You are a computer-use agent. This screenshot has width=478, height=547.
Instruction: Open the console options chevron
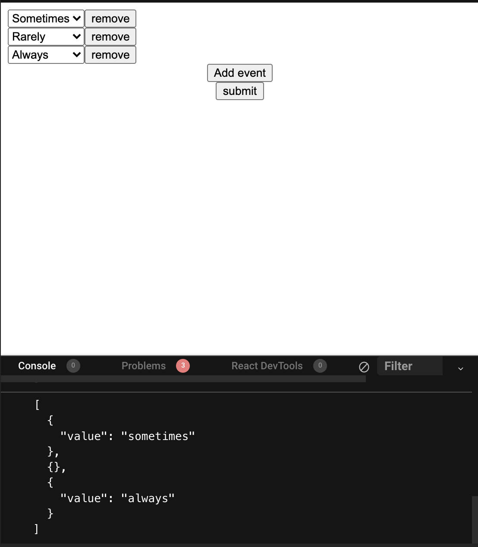[x=461, y=369]
